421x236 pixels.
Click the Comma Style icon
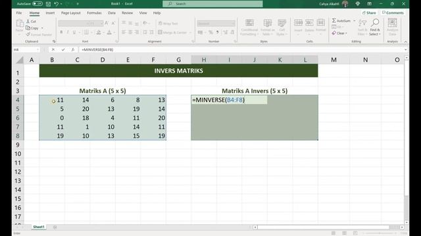tap(217, 32)
